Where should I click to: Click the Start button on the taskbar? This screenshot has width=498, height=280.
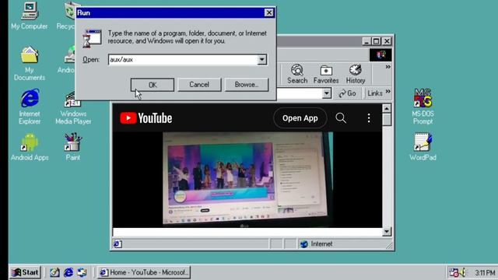pyautogui.click(x=25, y=272)
